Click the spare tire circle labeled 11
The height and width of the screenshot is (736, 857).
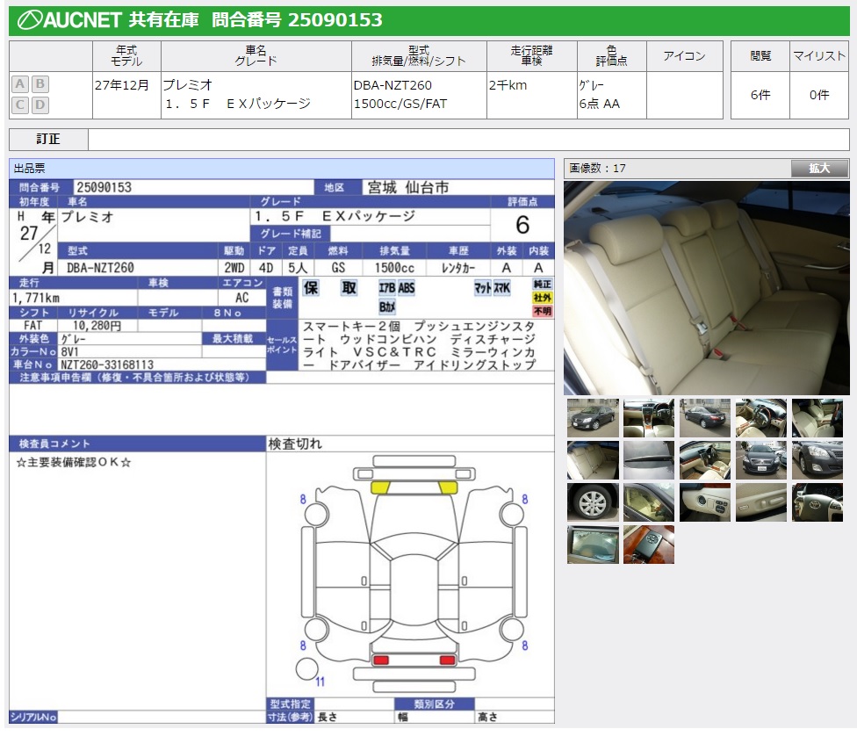(306, 669)
